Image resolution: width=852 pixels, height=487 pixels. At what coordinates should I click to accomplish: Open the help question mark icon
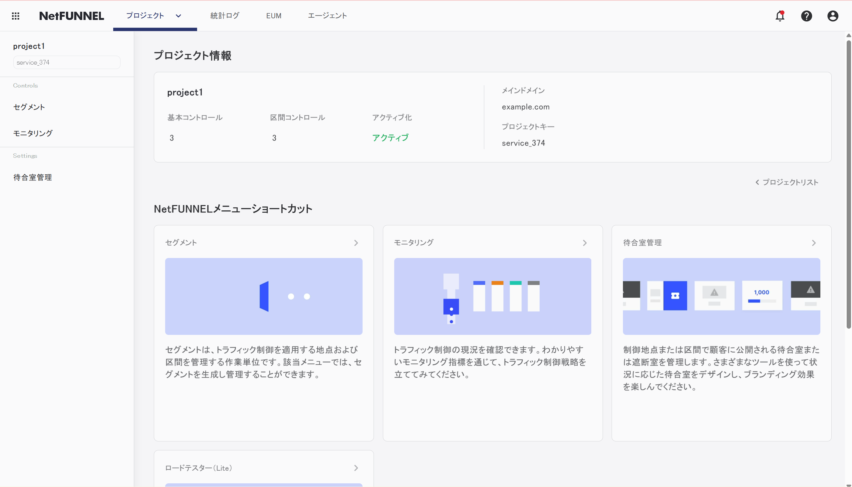[806, 16]
